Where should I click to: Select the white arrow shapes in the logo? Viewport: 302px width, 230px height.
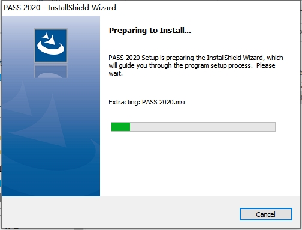[49, 38]
